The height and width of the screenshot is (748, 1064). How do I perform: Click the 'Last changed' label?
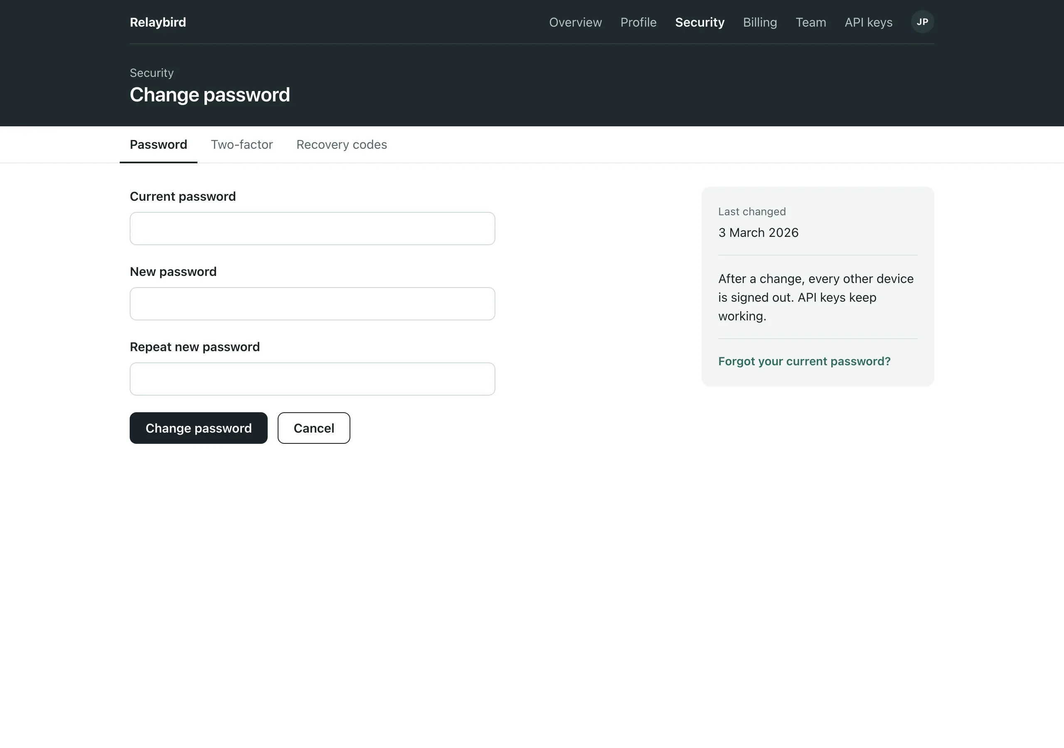pyautogui.click(x=752, y=212)
